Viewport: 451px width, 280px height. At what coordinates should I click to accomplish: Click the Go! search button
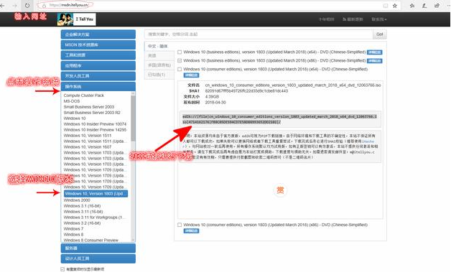[380, 34]
